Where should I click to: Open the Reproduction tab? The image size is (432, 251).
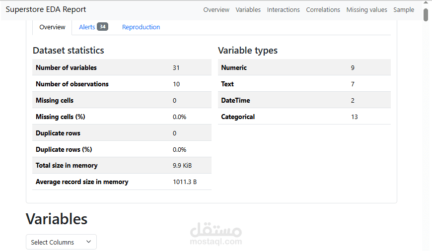coord(141,27)
